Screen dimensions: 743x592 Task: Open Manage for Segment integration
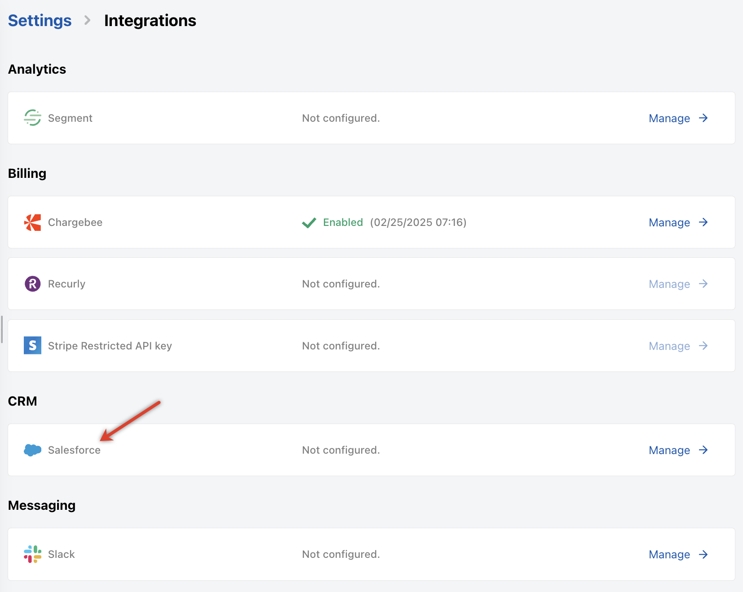pyautogui.click(x=678, y=118)
